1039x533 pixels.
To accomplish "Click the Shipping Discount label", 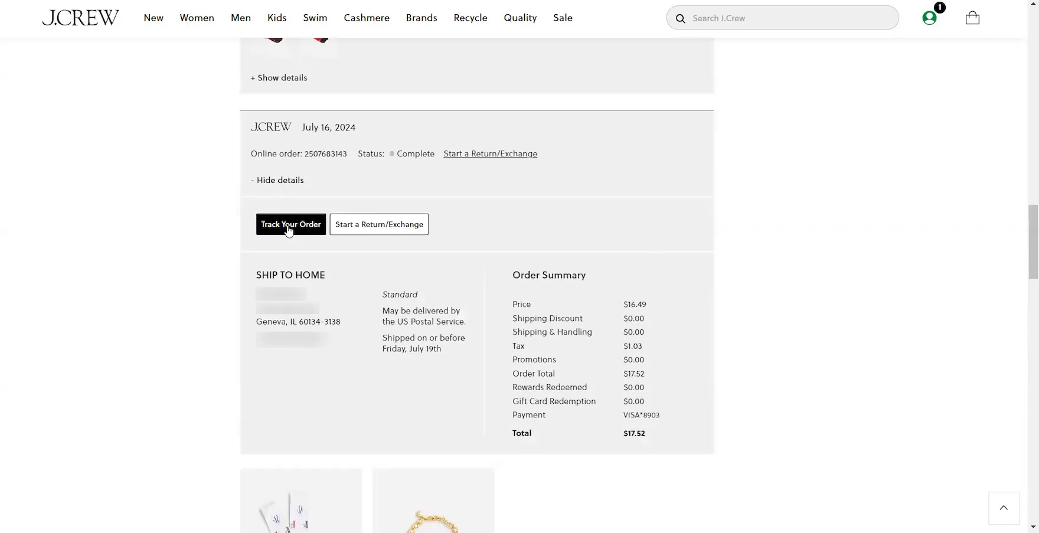I will (547, 318).
